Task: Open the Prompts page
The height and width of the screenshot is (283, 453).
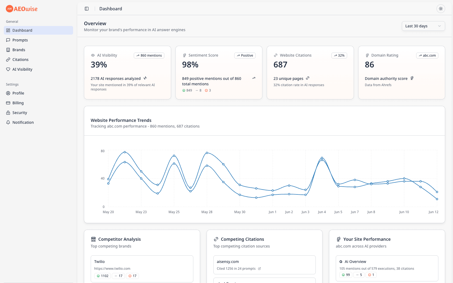Action: click(x=20, y=40)
